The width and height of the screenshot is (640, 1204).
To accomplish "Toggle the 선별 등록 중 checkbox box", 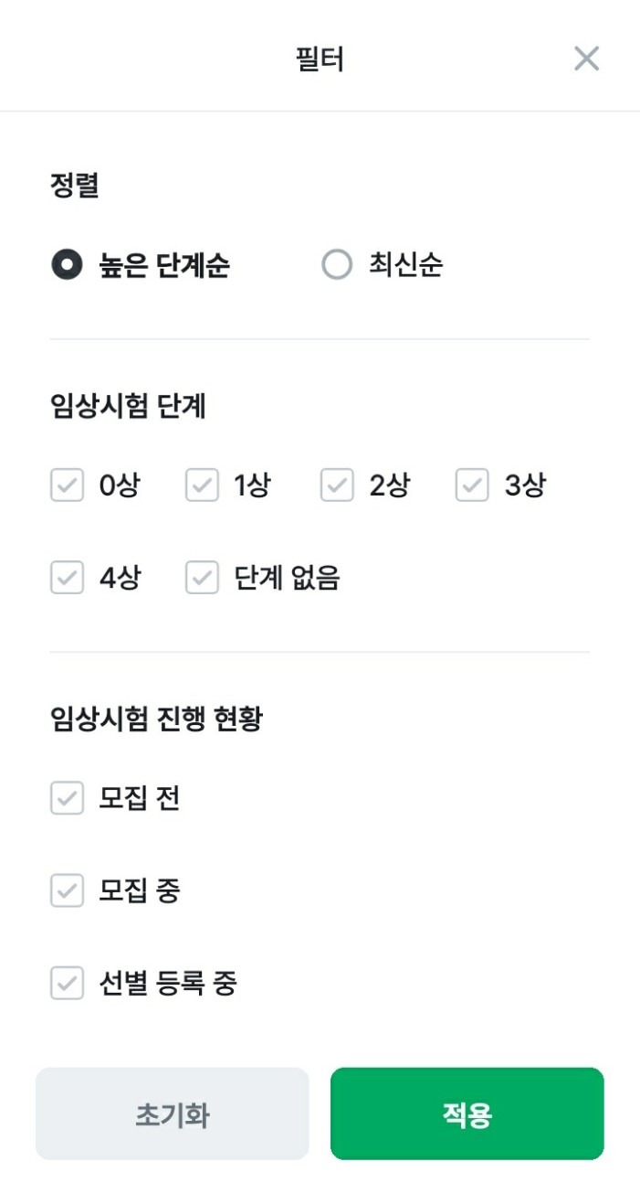I will [67, 984].
